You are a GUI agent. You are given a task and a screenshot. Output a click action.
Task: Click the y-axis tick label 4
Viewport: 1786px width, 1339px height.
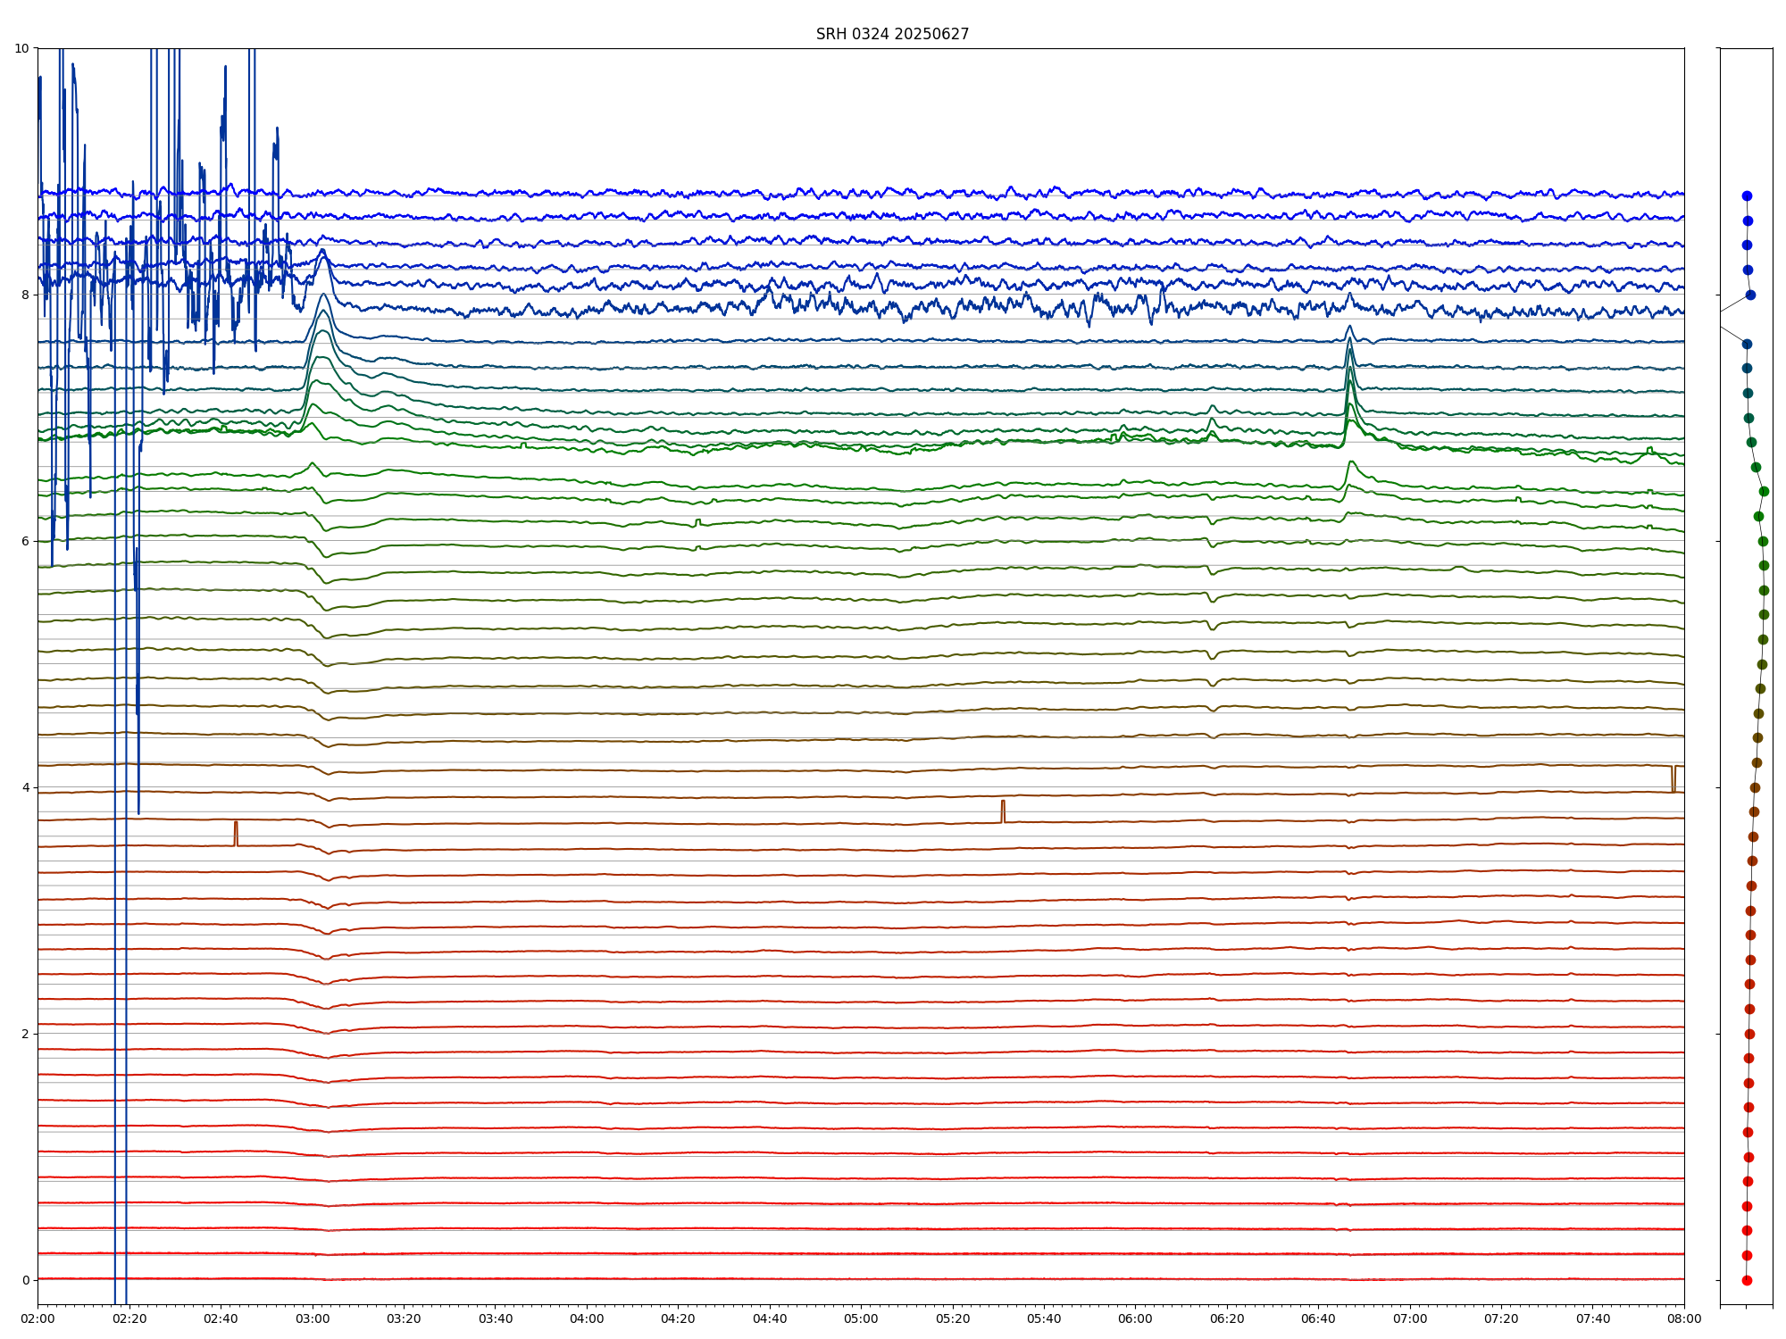[25, 787]
